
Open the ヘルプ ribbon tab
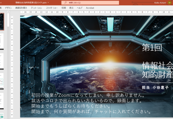[x=80, y=8]
